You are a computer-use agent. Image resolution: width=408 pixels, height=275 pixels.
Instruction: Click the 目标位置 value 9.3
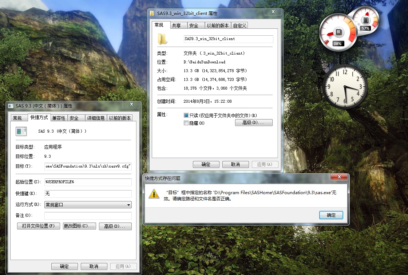[48, 156]
